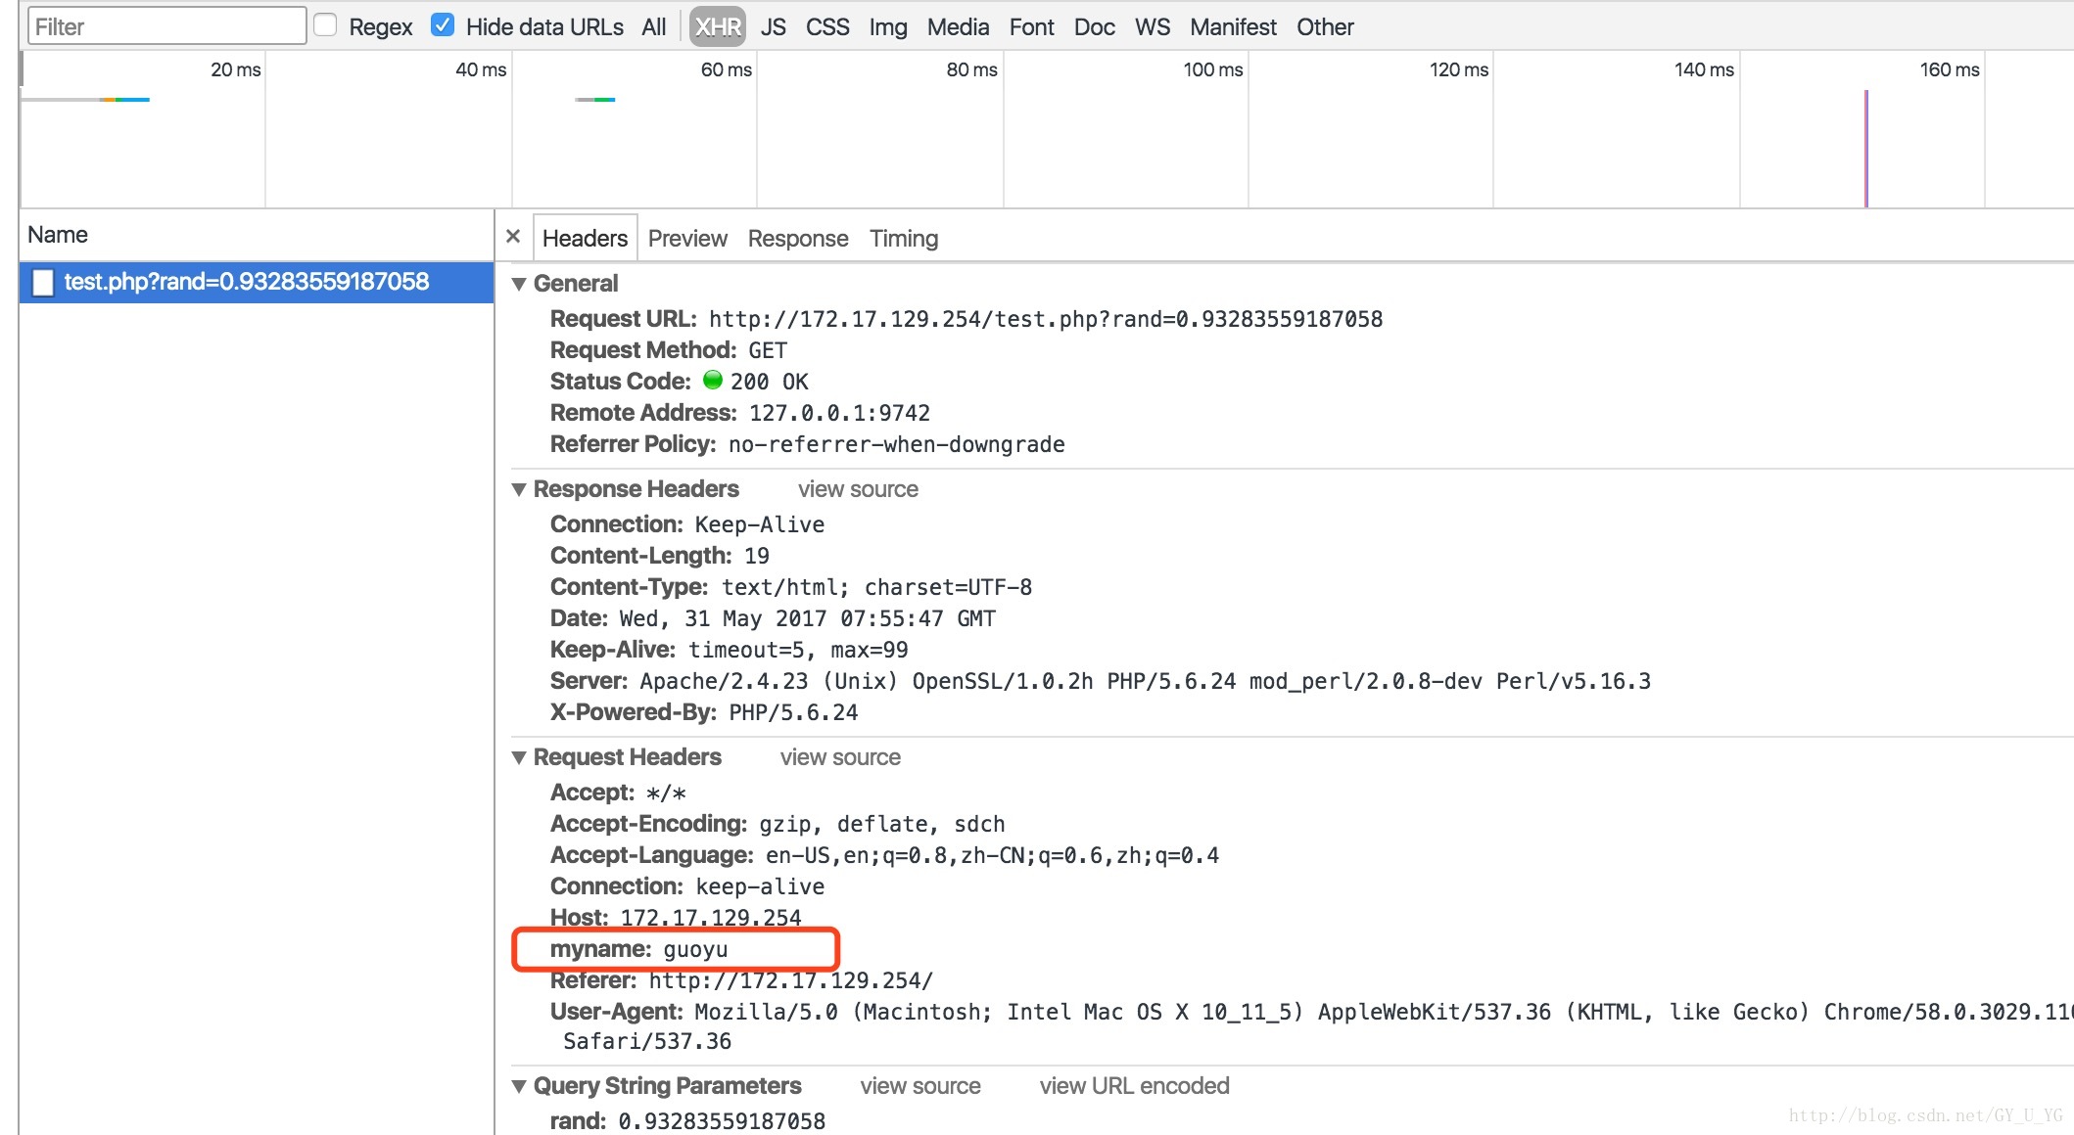Switch to the Preview tab
The image size is (2074, 1135).
[687, 239]
